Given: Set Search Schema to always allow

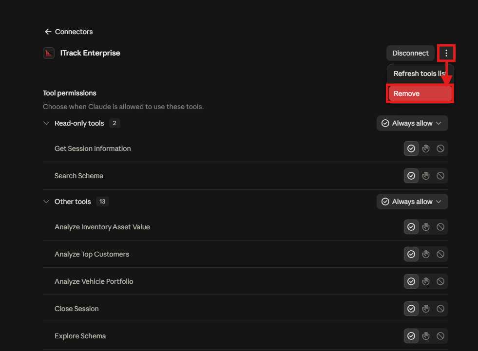Looking at the screenshot, I should click(411, 176).
